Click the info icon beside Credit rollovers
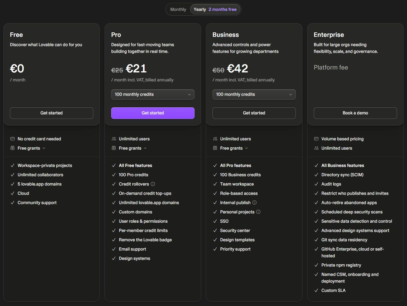 coord(153,184)
